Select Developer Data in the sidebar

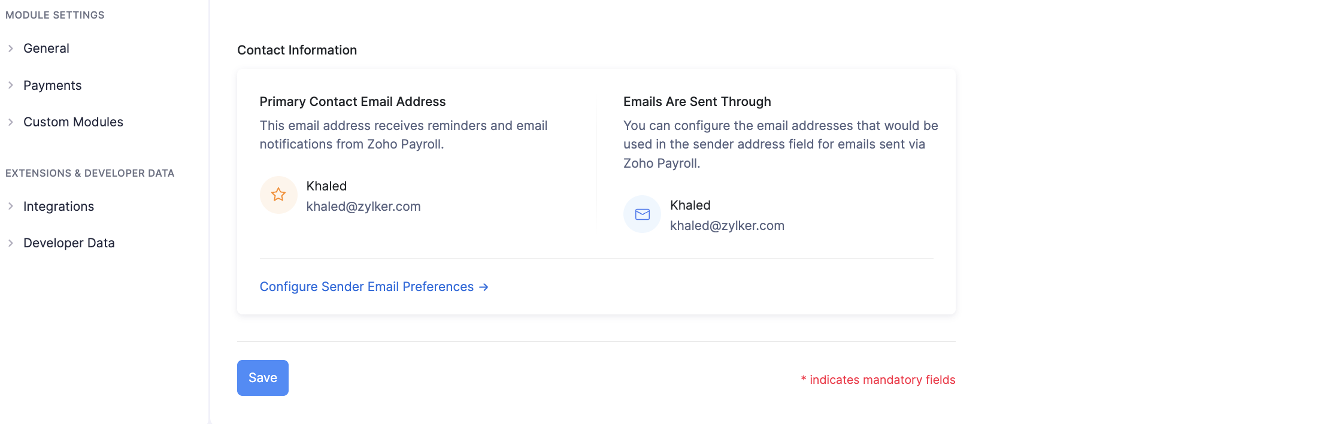tap(69, 243)
